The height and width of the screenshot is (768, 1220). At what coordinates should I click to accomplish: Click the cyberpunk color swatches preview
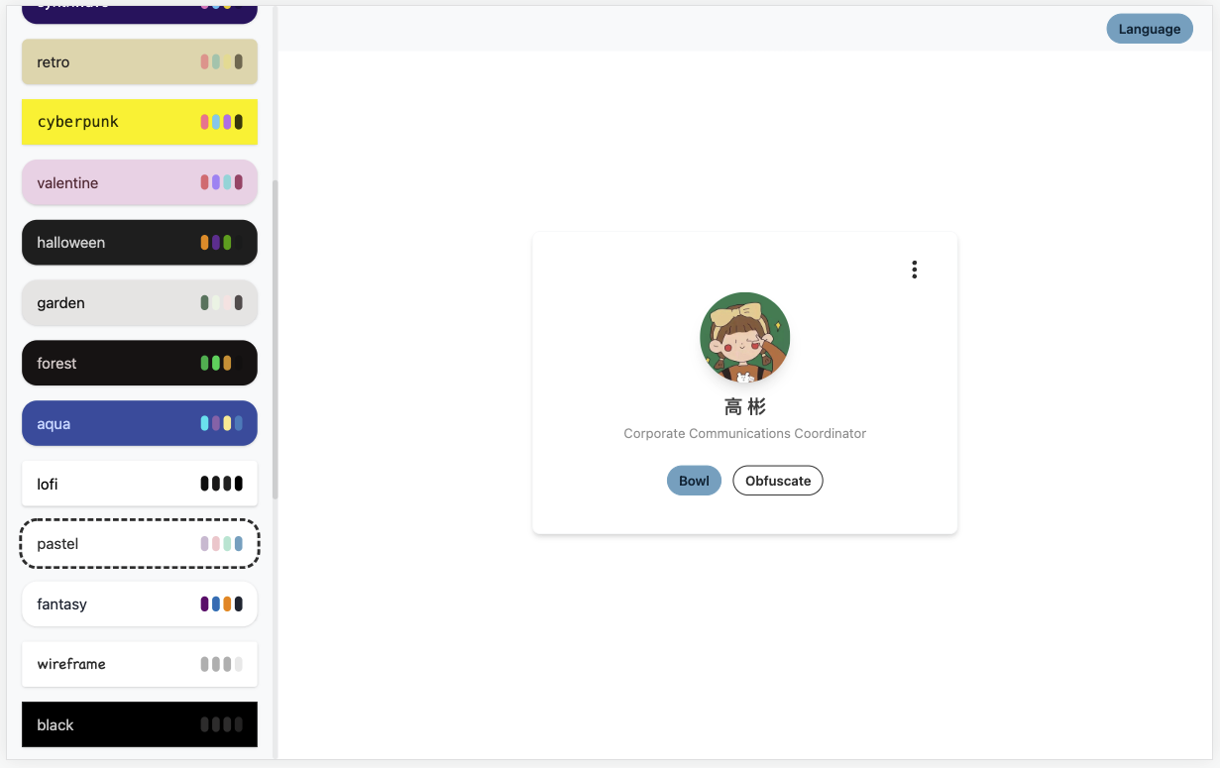pos(222,122)
